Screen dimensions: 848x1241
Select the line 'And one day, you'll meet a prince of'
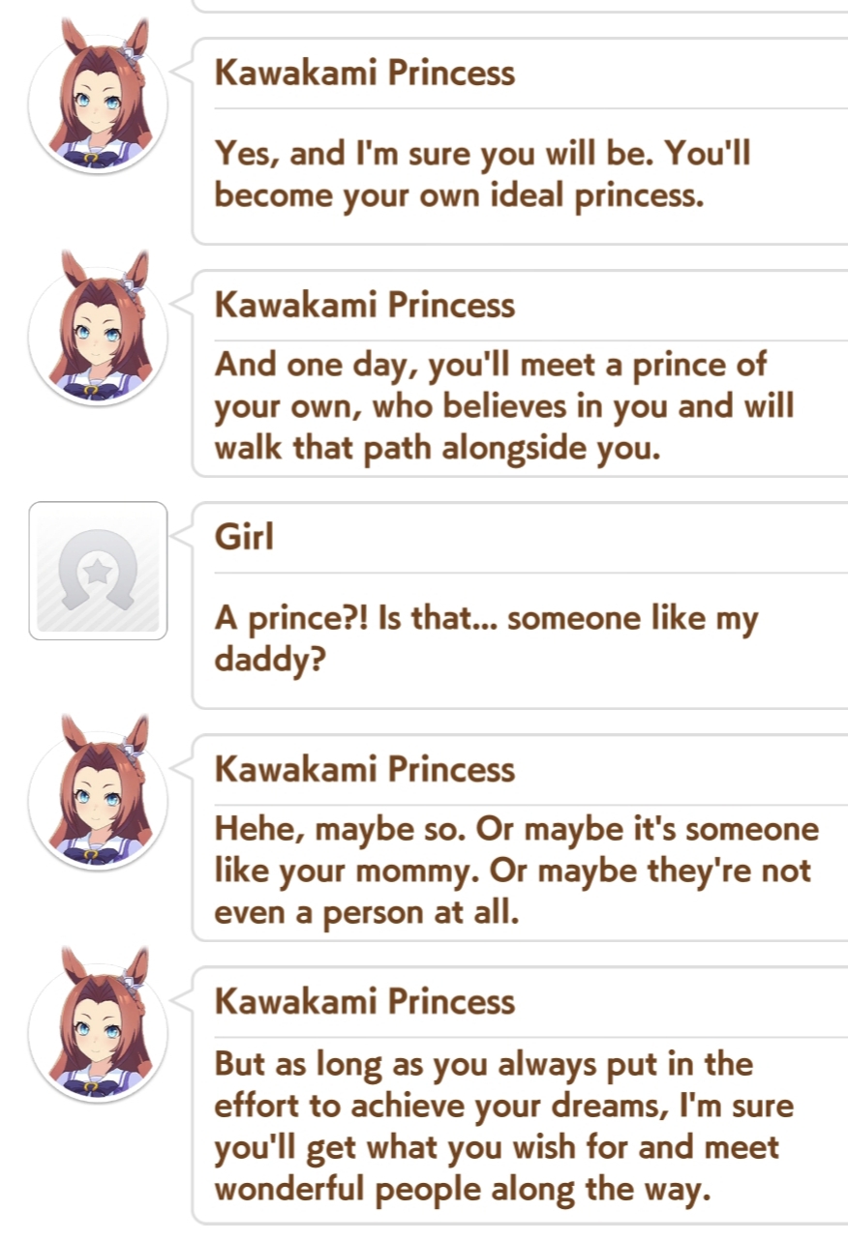(x=490, y=366)
